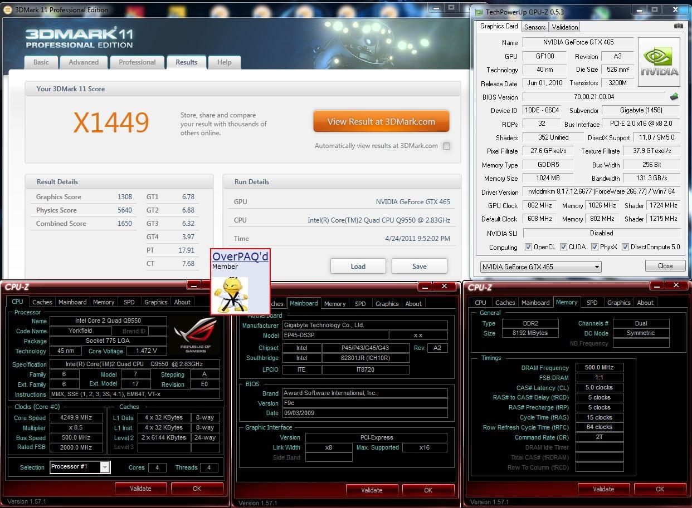Viewport: 692px width, 508px height.
Task: Click the Load button in Run Details
Action: point(358,266)
